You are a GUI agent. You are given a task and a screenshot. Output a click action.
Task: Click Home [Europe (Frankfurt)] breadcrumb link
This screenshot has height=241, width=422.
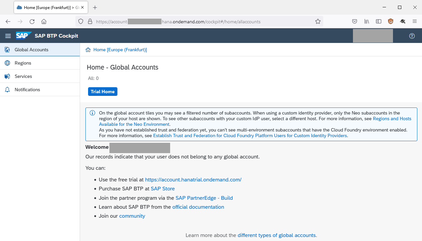point(120,50)
